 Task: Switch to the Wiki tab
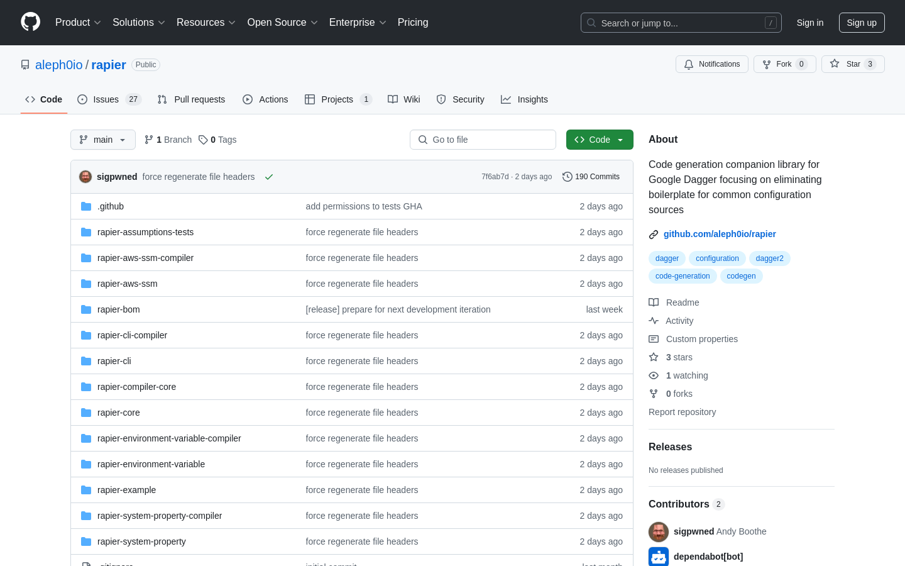(x=404, y=99)
